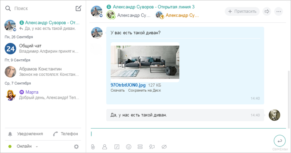Click the chat bubbles quick reply icon

coord(152,147)
